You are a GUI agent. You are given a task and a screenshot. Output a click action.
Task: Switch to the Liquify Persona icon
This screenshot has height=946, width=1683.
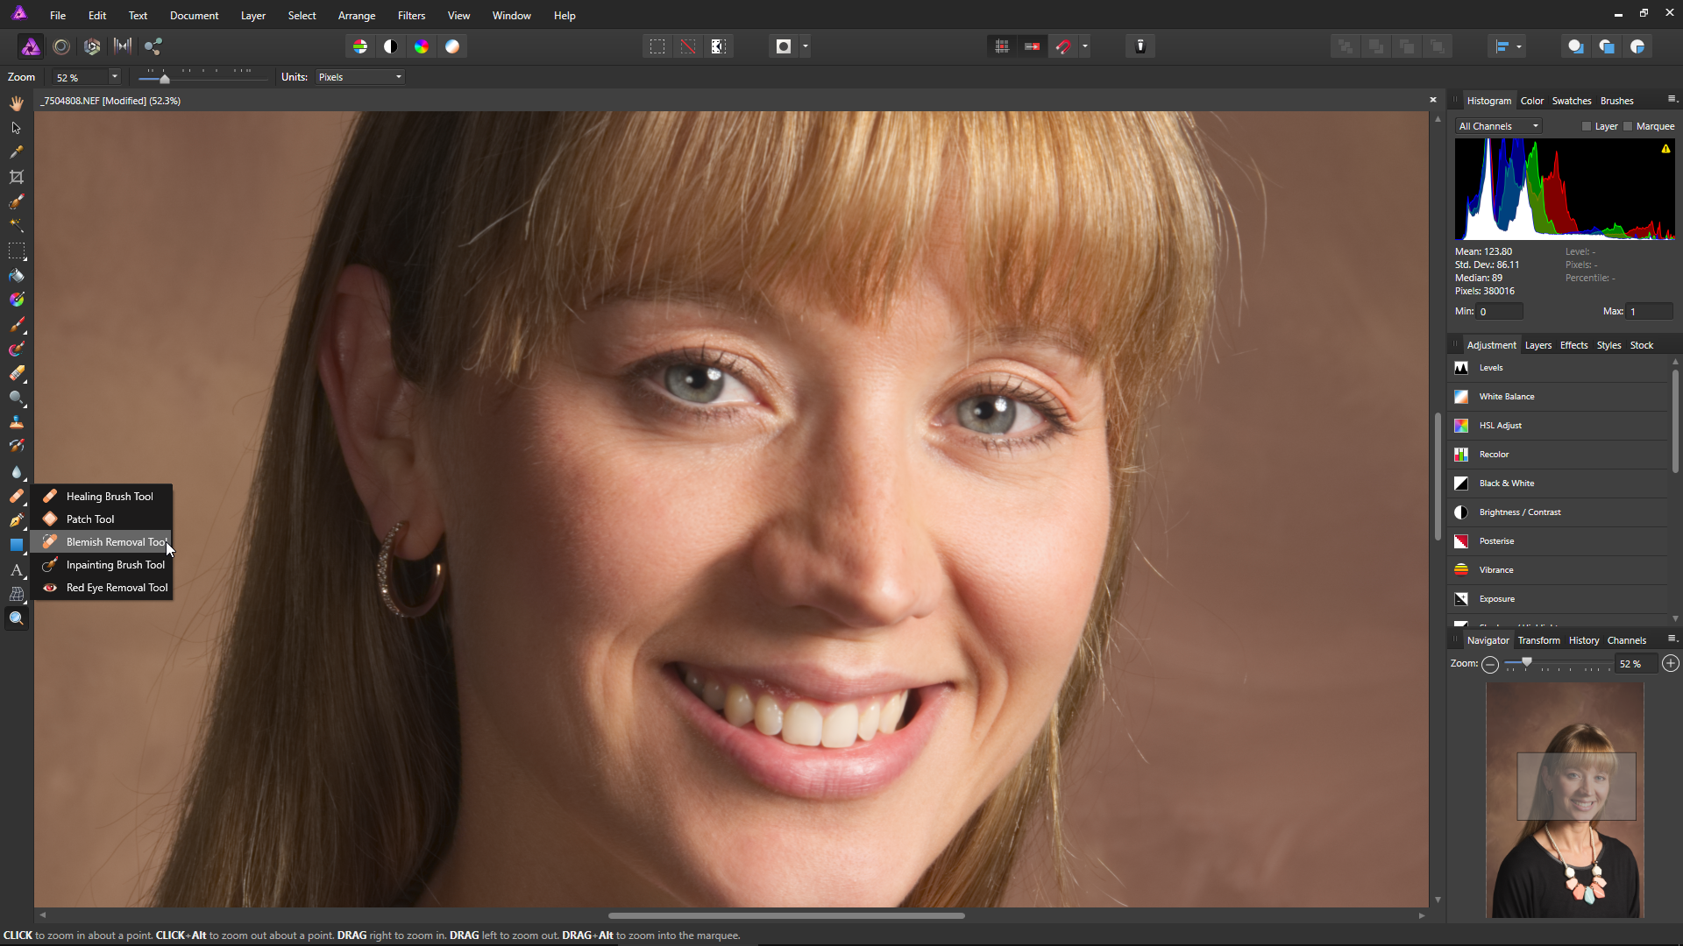pos(61,47)
